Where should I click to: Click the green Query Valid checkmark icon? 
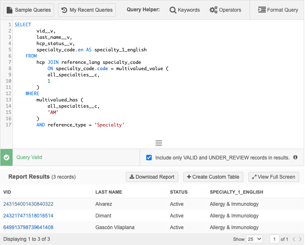pyautogui.click(x=6, y=158)
